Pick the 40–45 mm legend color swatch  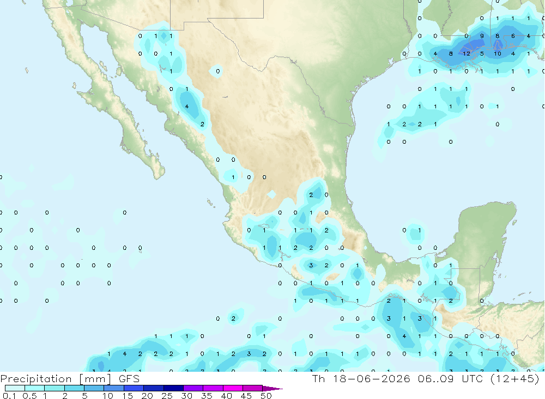pos(233,388)
